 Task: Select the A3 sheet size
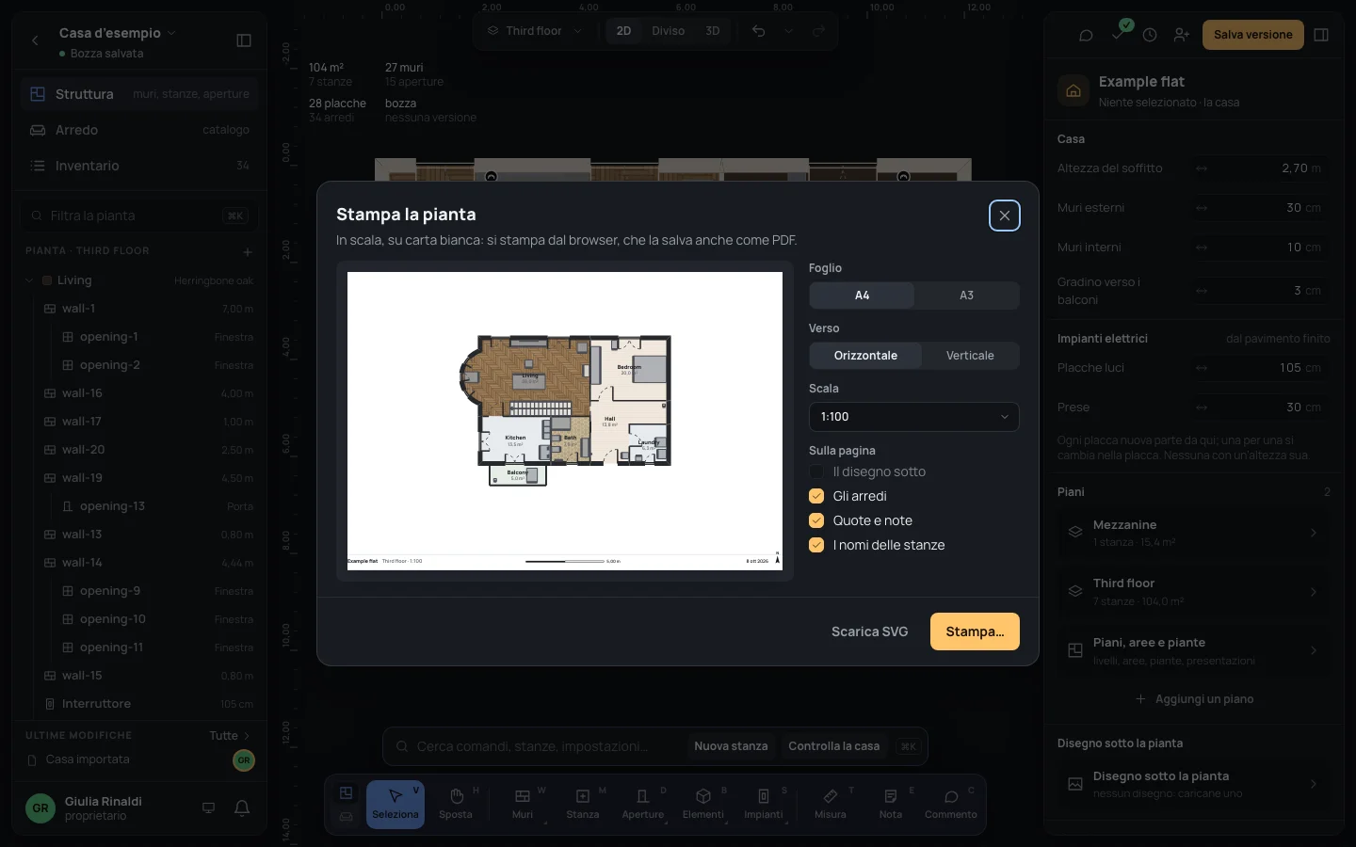966,296
